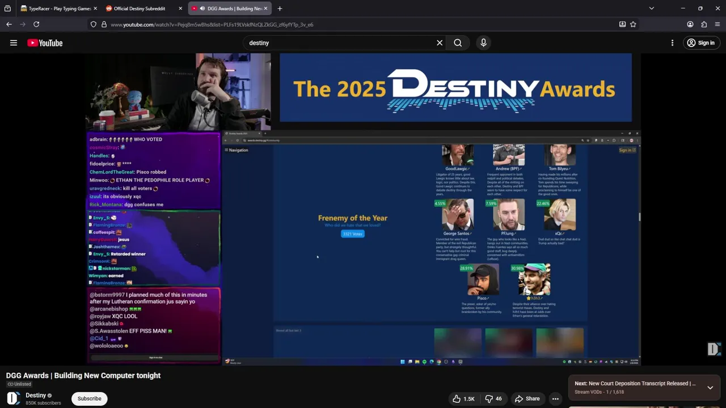The width and height of the screenshot is (726, 408).
Task: Bookmark this page with the star icon
Action: 633,24
